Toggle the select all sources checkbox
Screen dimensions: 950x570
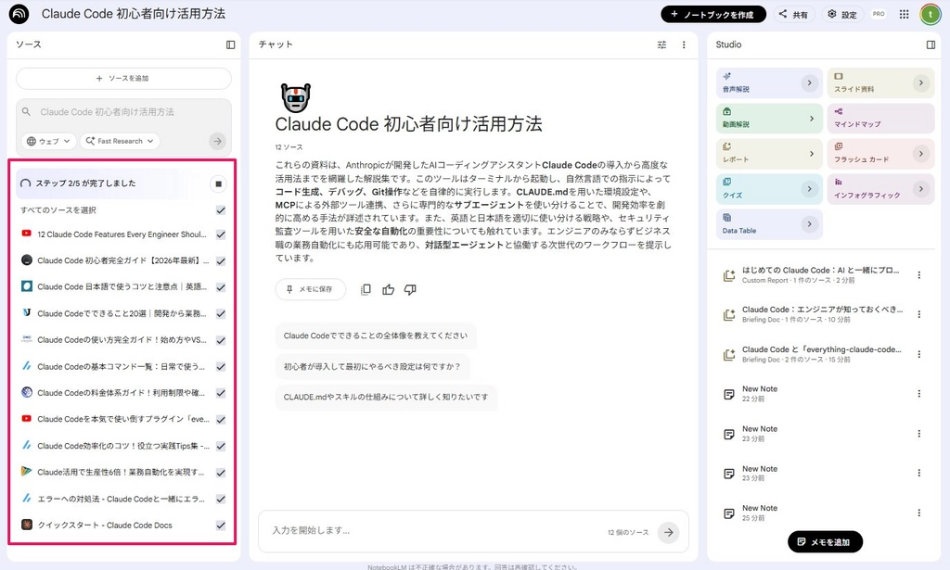[x=221, y=210]
